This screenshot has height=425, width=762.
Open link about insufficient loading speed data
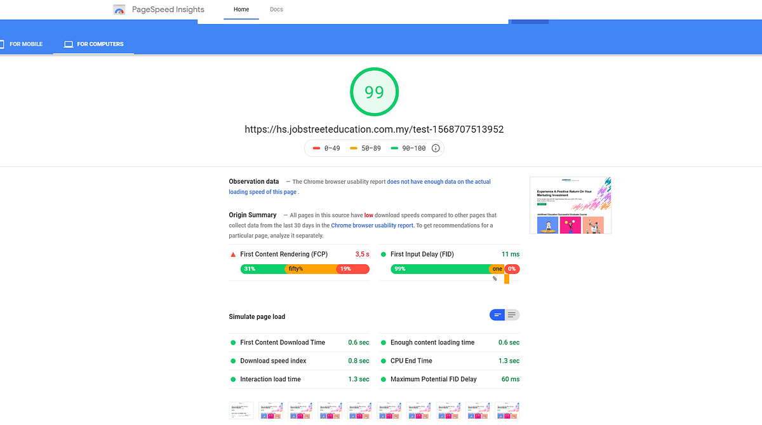click(x=438, y=181)
